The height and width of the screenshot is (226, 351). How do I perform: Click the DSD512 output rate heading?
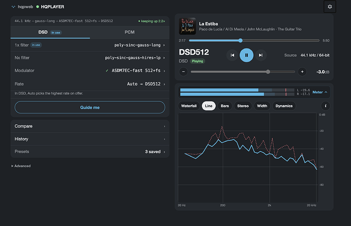(x=194, y=52)
